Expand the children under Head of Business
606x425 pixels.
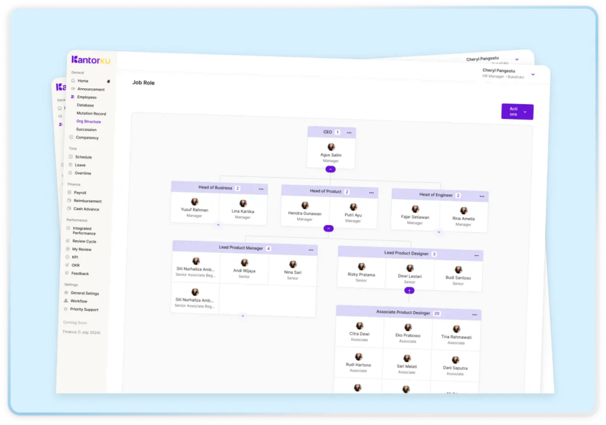point(218,225)
